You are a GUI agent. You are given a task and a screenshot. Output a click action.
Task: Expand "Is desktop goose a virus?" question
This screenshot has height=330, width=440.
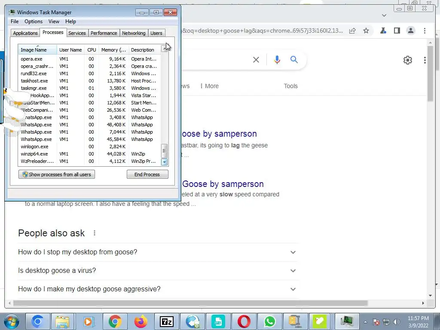157,271
